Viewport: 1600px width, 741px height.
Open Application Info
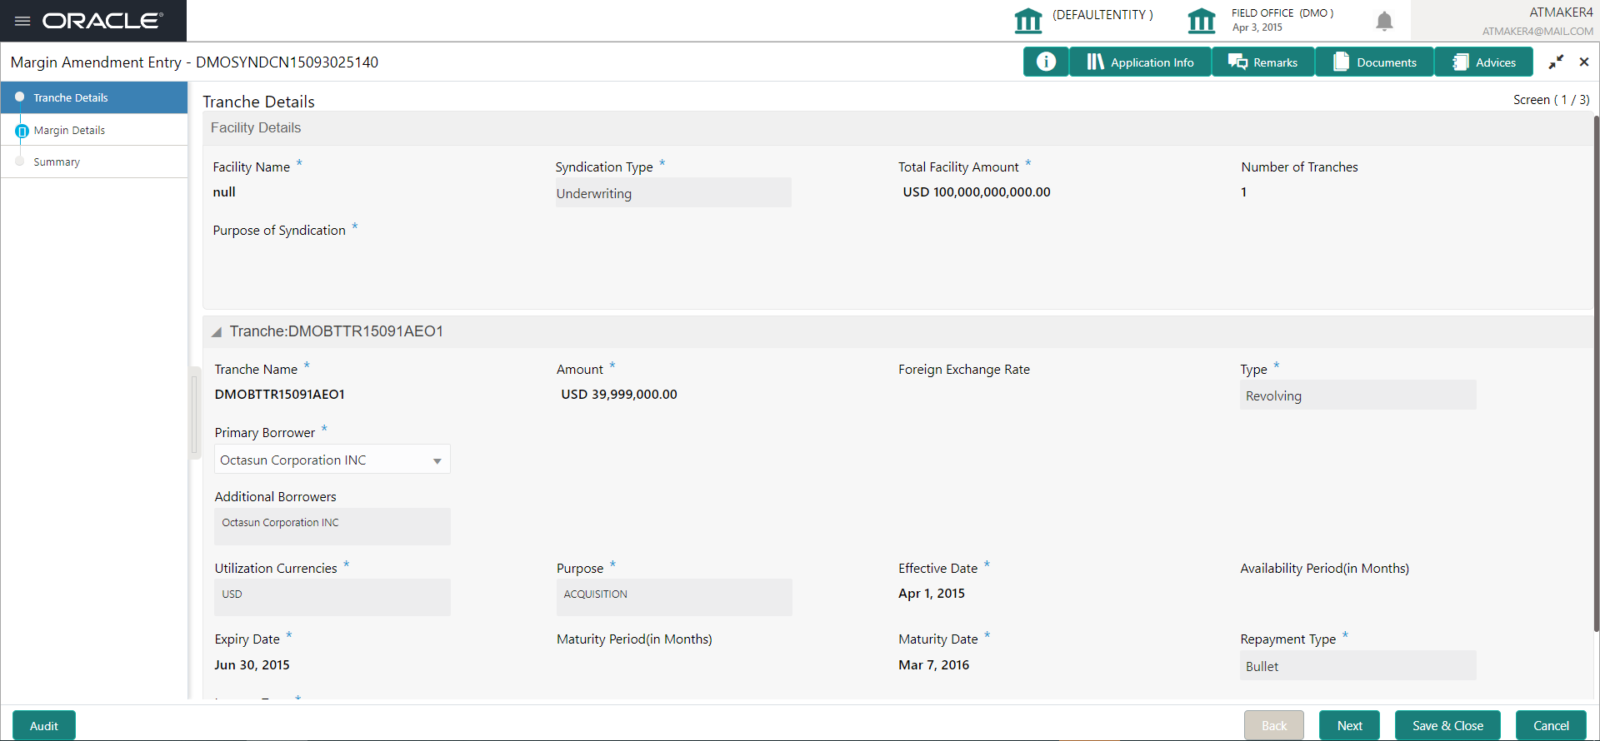[1140, 62]
